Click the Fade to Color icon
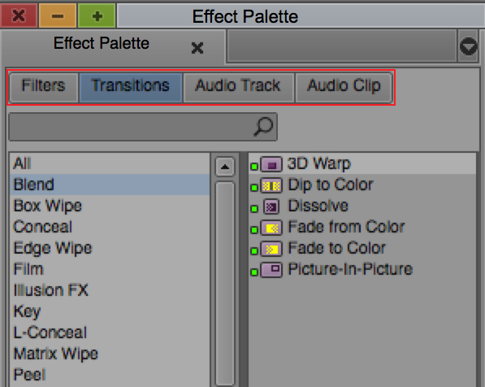This screenshot has height=387, width=485. point(271,250)
